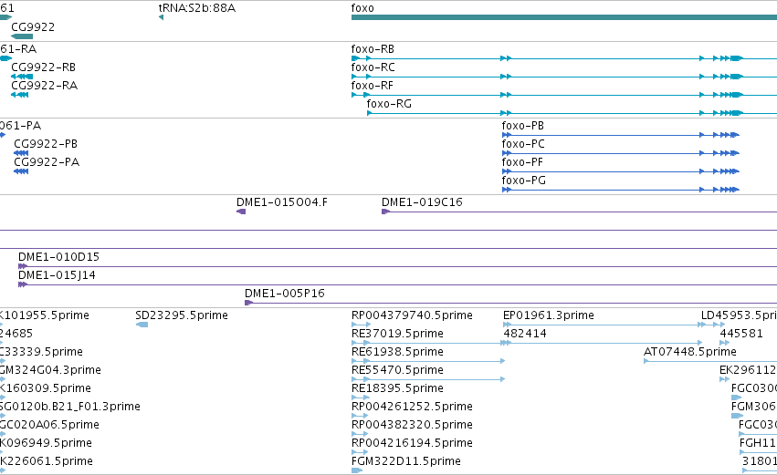Click the foxo-RG transcript label
Viewport: 777px width, 475px height.
tap(389, 104)
